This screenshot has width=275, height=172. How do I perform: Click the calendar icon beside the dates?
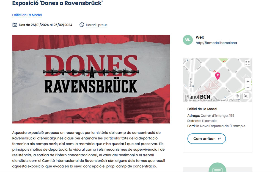click(x=15, y=25)
